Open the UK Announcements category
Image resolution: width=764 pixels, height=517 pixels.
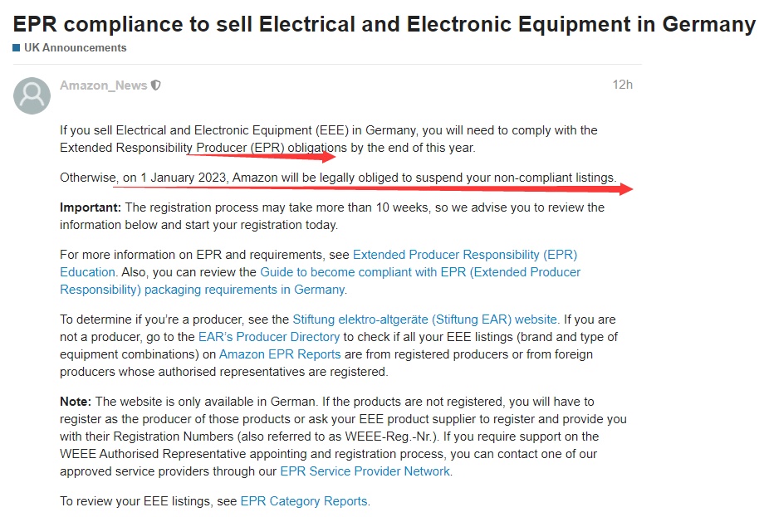coord(75,47)
